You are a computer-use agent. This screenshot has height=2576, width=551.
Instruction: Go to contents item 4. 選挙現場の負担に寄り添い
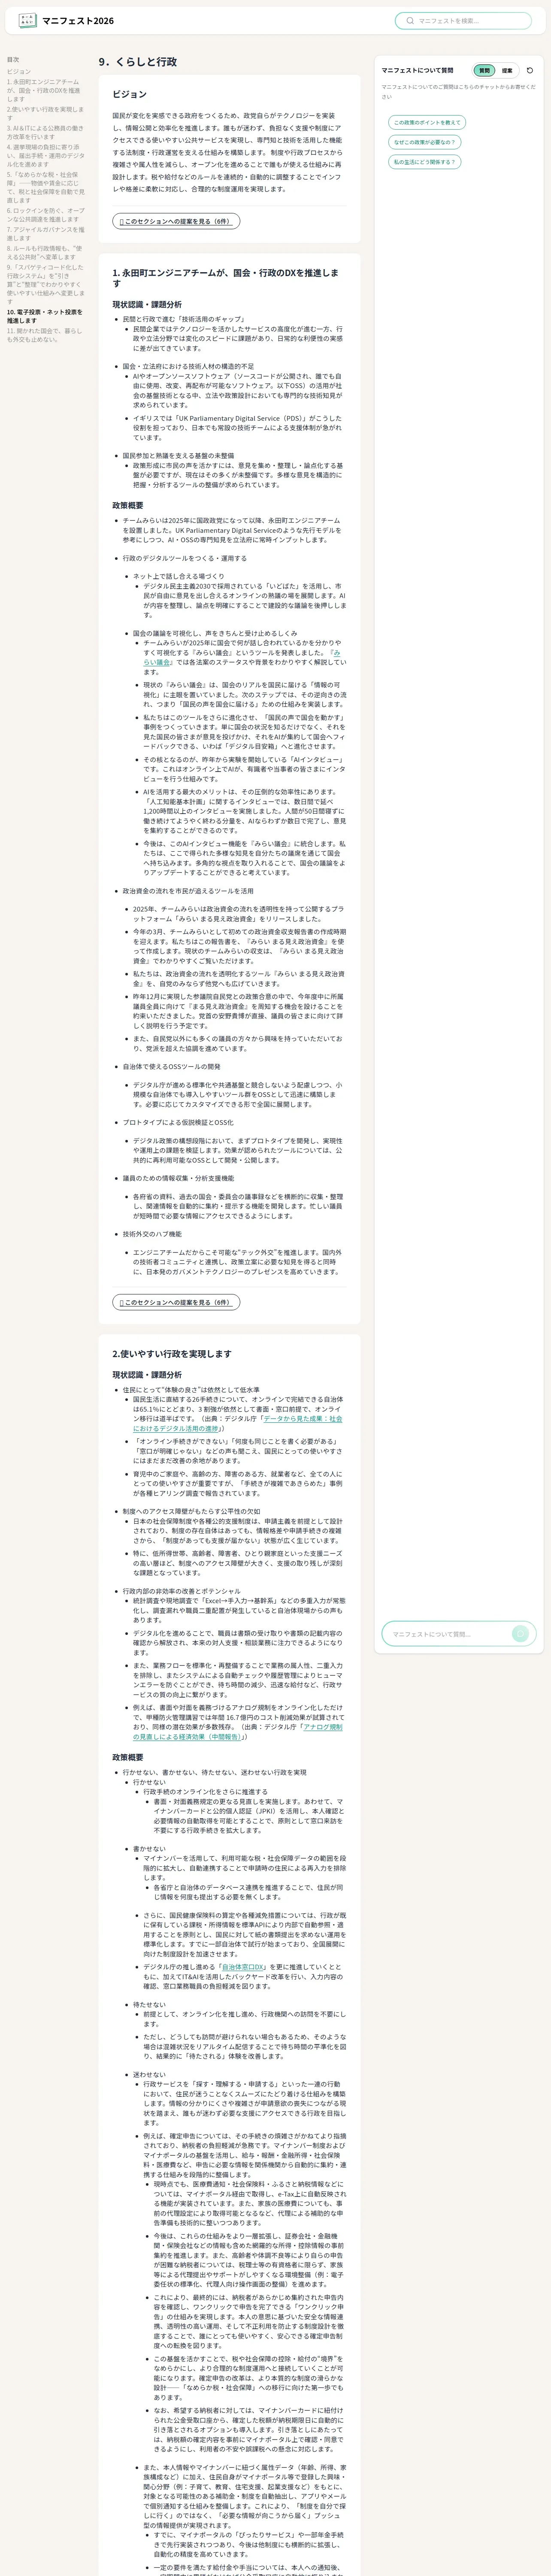[x=45, y=155]
